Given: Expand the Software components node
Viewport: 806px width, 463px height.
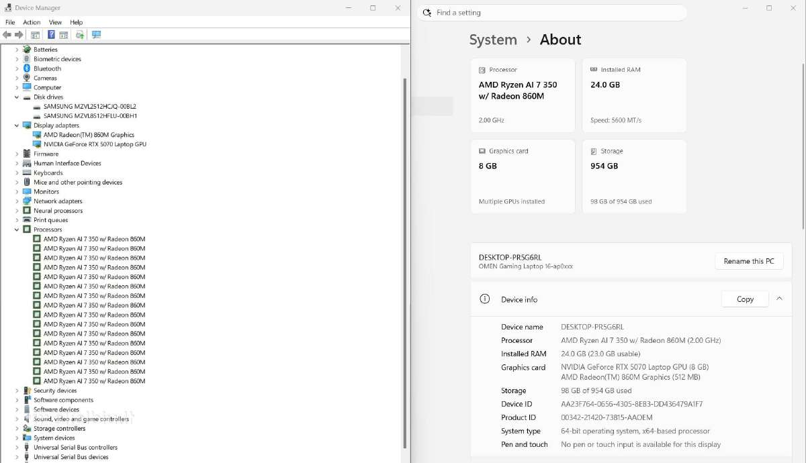Looking at the screenshot, I should pyautogui.click(x=17, y=400).
